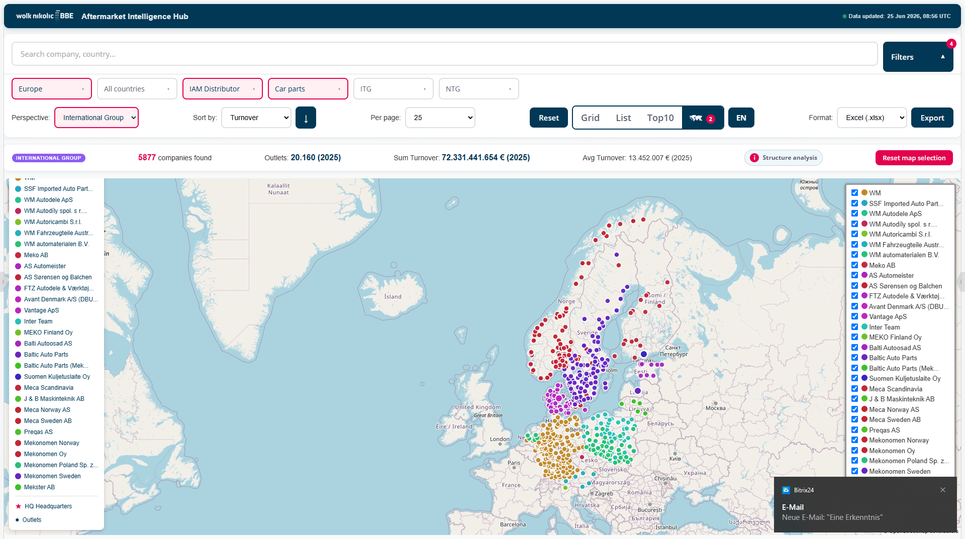Click the Filters collapse triangle icon
The width and height of the screenshot is (965, 539).
point(943,57)
